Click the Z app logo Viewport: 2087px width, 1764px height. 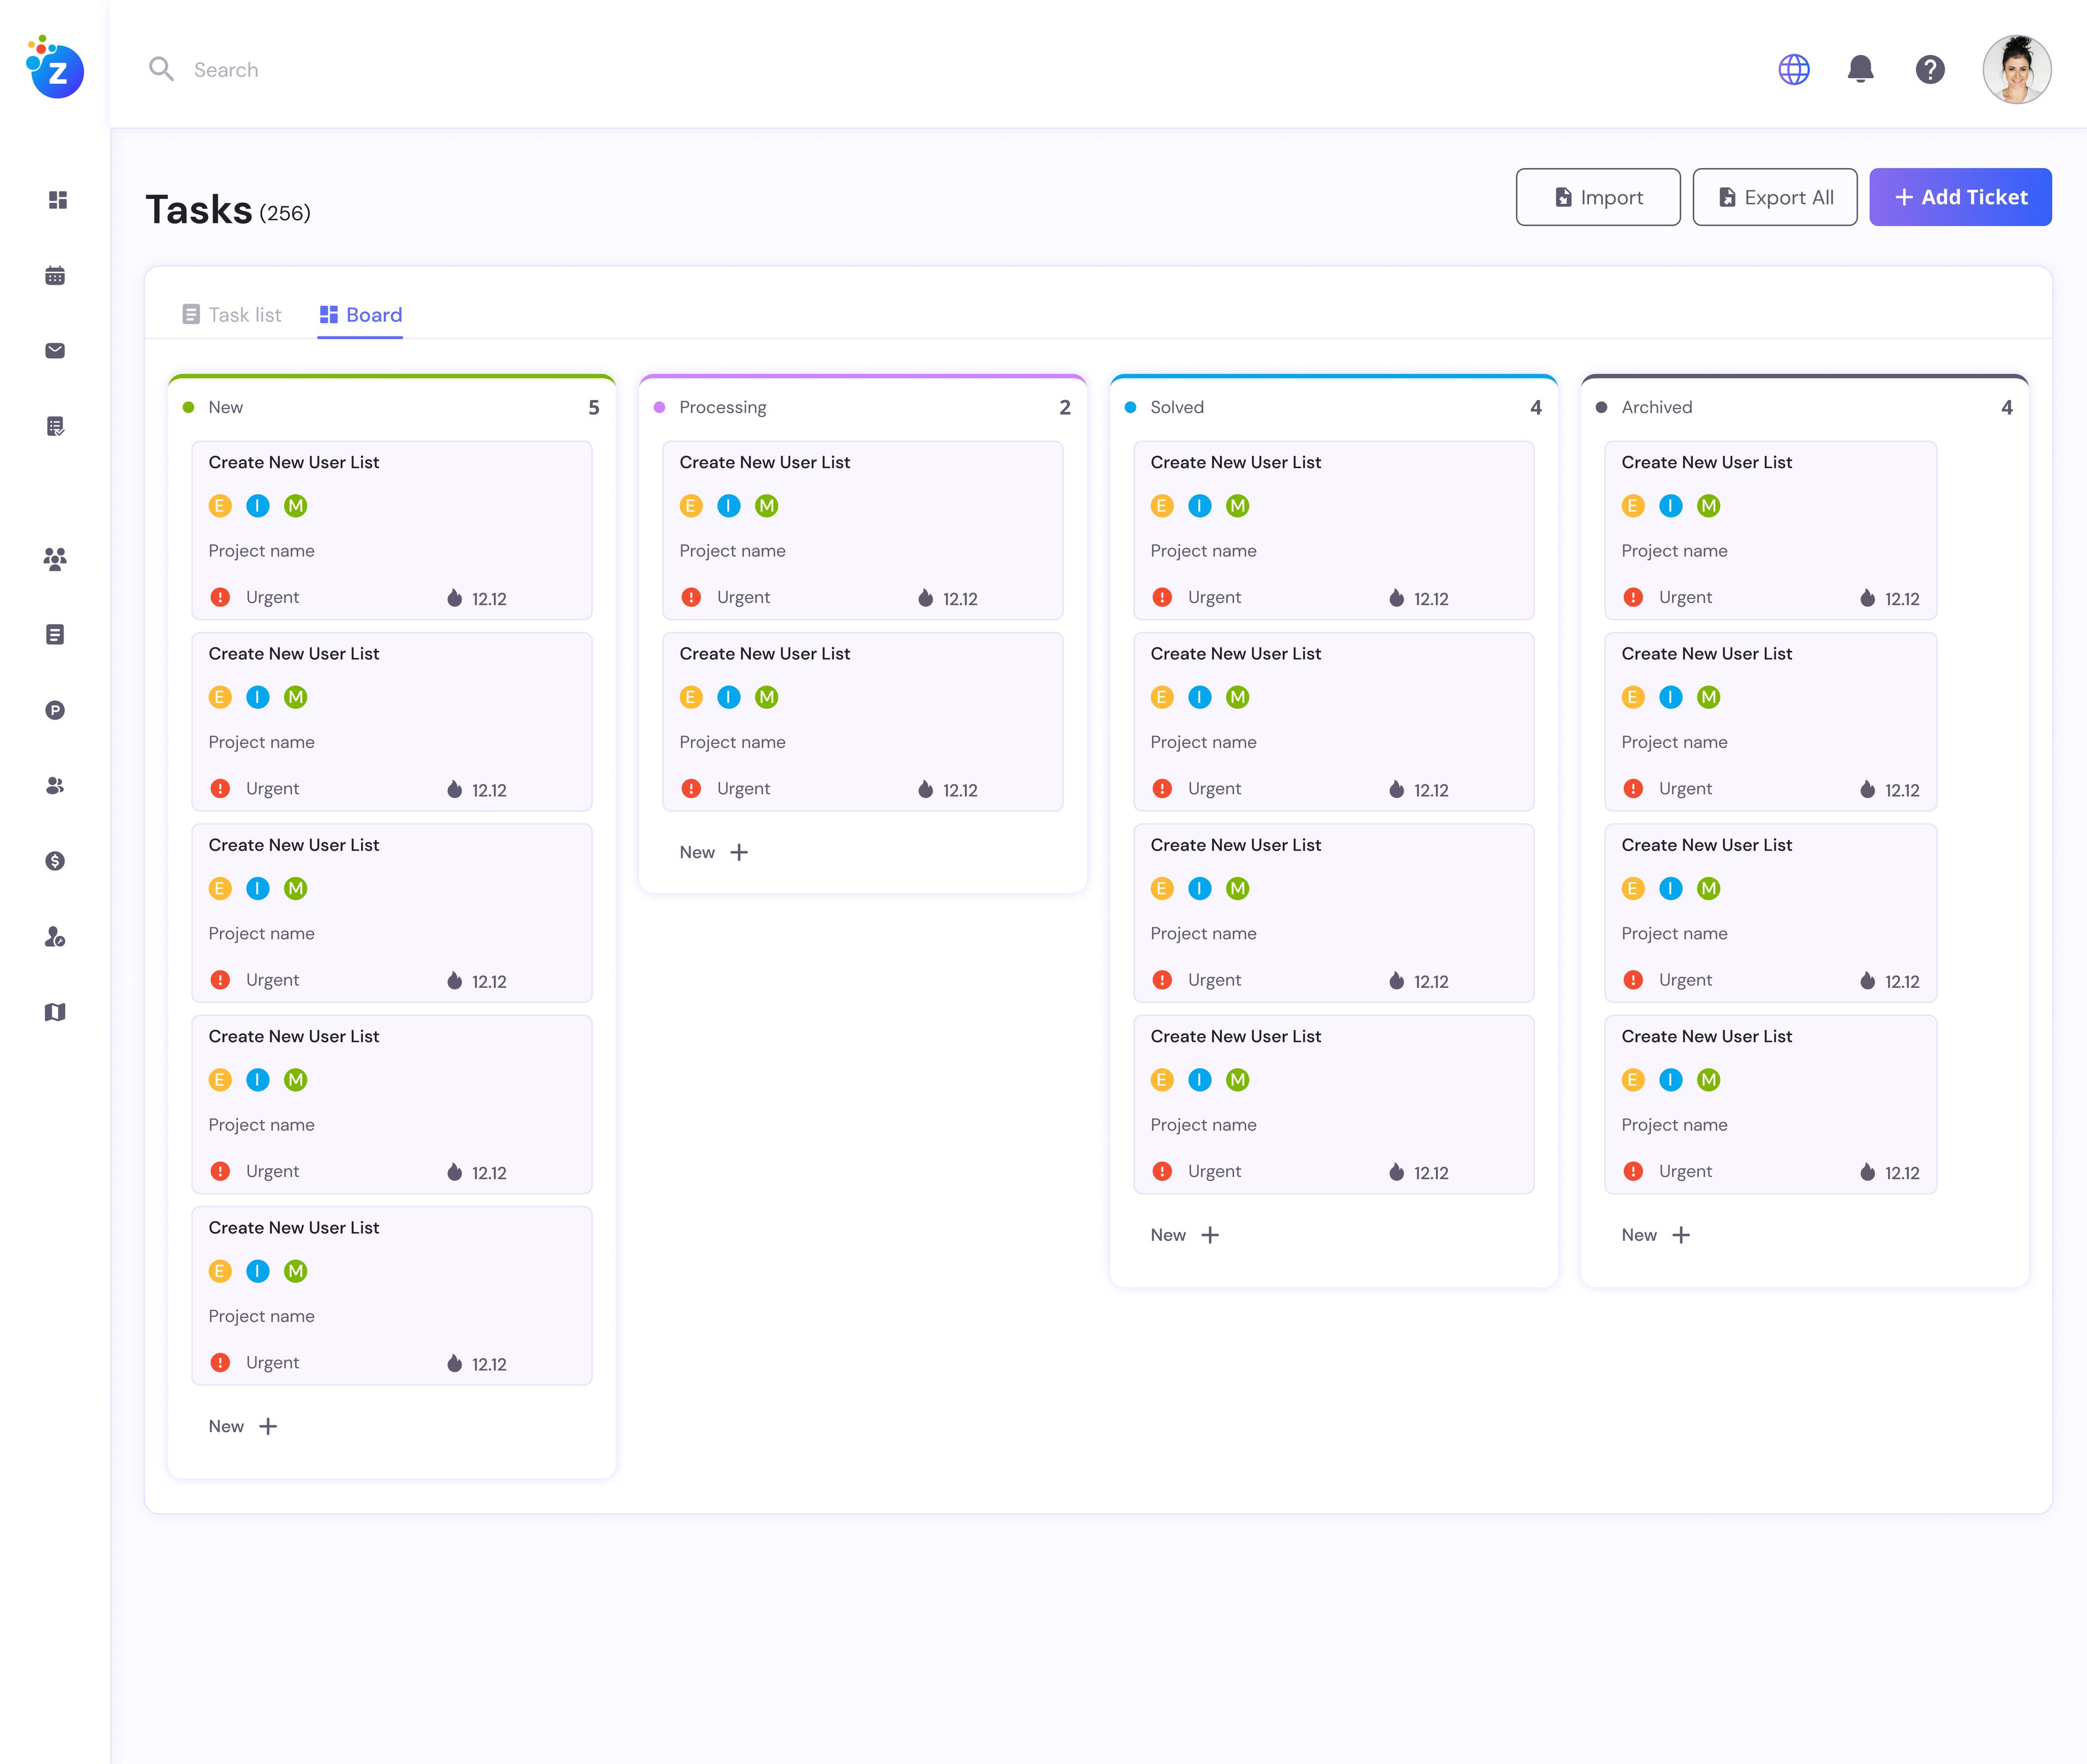55,67
